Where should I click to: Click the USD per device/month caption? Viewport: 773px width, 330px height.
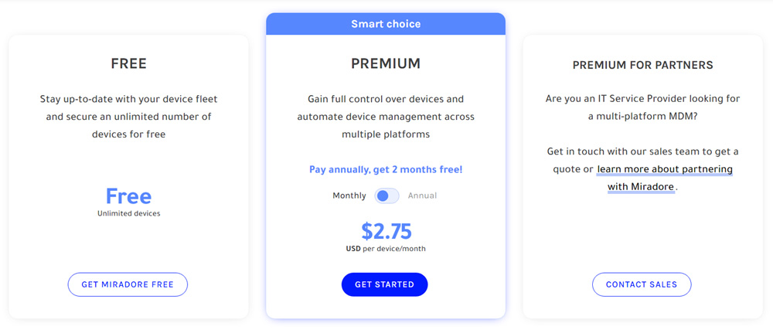[386, 249]
